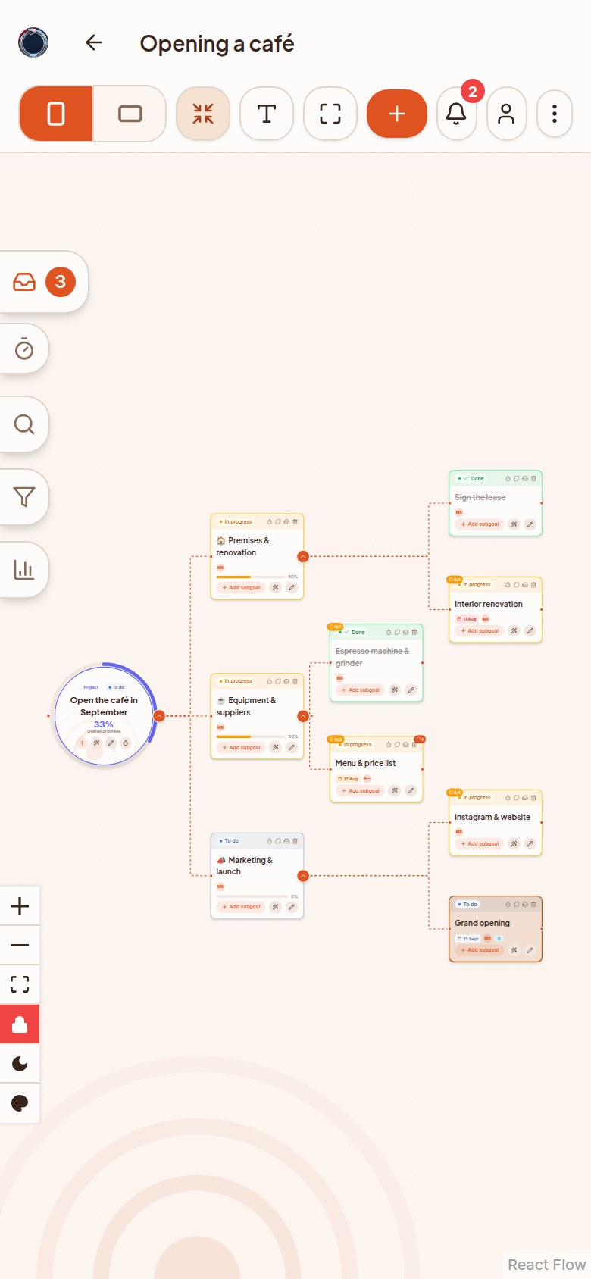Go back using the arrow beside Opening a café
Viewport: 591px width, 1279px height.
pyautogui.click(x=94, y=42)
